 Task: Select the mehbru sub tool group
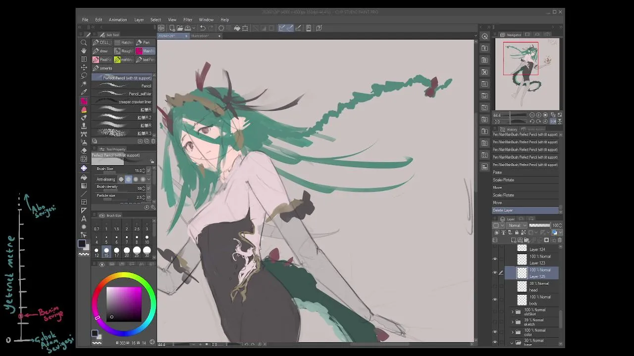pyautogui.click(x=124, y=59)
